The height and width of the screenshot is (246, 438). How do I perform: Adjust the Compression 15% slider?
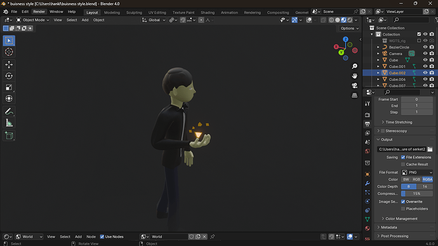coord(417,194)
